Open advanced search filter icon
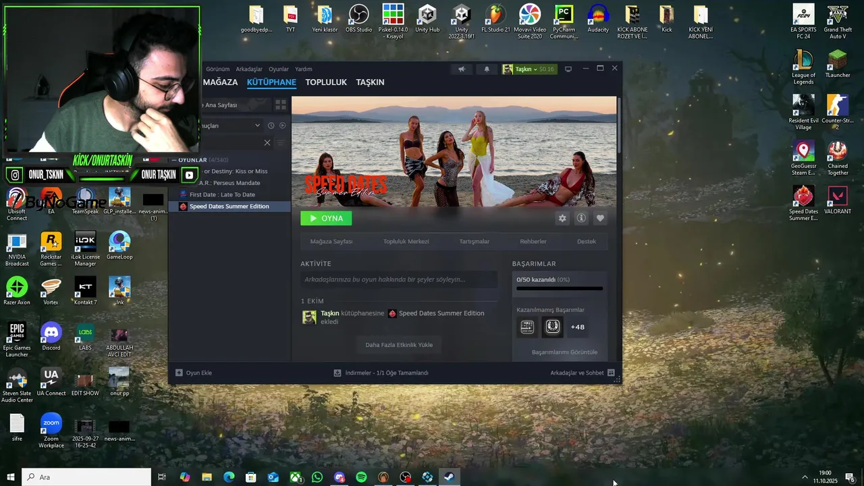This screenshot has width=864, height=486. [x=281, y=142]
